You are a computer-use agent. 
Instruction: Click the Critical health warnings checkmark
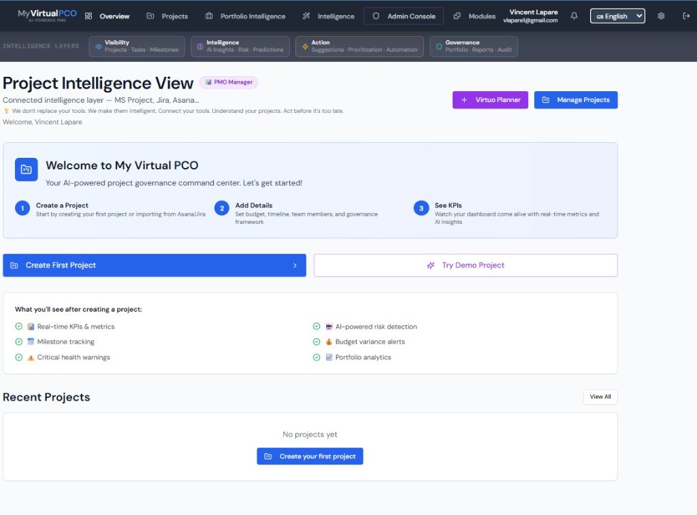pos(18,357)
